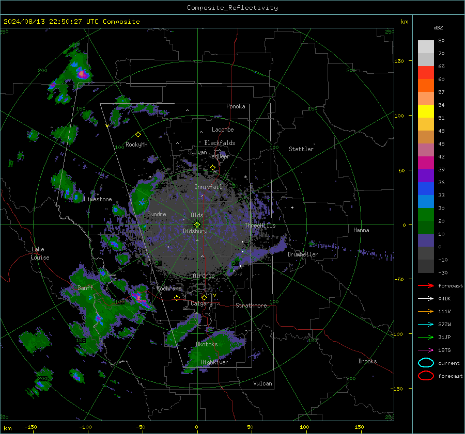Click the Calgary city label
The width and height of the screenshot is (465, 434).
pos(202,303)
